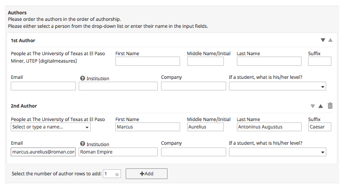Move 1st Author down with arrow icon
This screenshot has width=343, height=186.
(x=323, y=40)
